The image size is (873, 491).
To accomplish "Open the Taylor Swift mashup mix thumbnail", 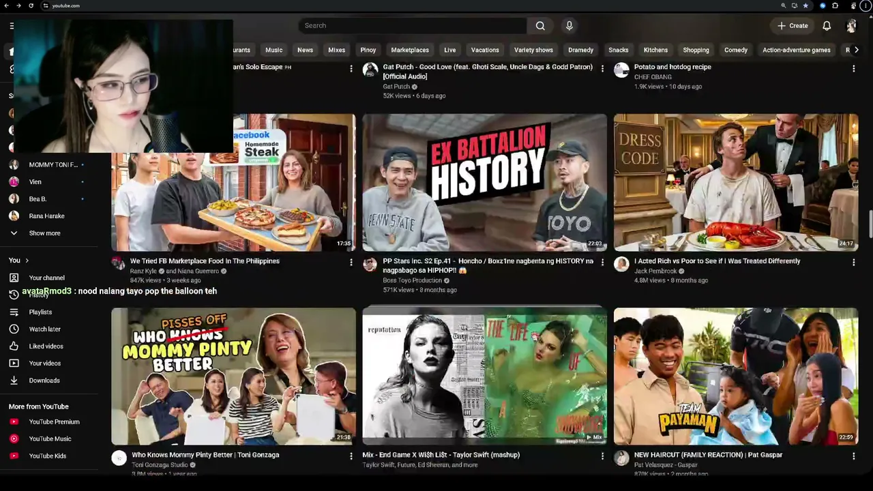I will click(x=484, y=376).
